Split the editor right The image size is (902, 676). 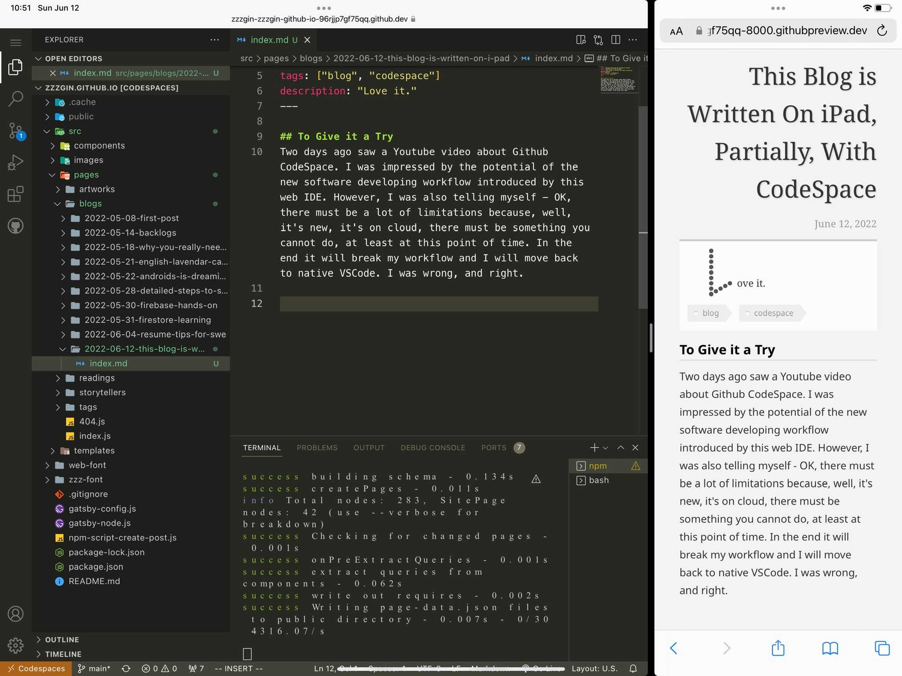616,40
